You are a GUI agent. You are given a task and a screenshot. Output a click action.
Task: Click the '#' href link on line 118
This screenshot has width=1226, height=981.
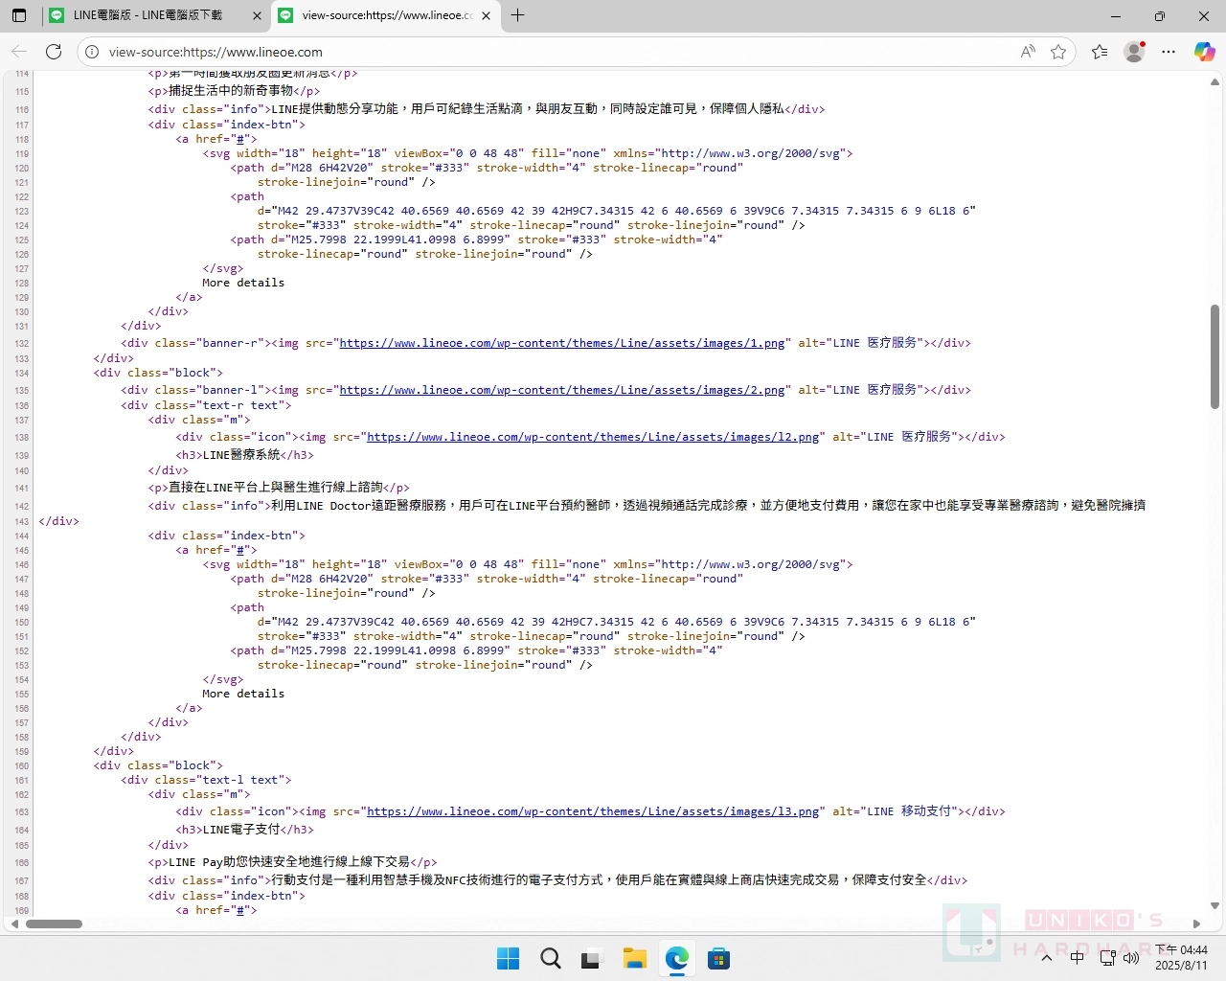coord(241,139)
